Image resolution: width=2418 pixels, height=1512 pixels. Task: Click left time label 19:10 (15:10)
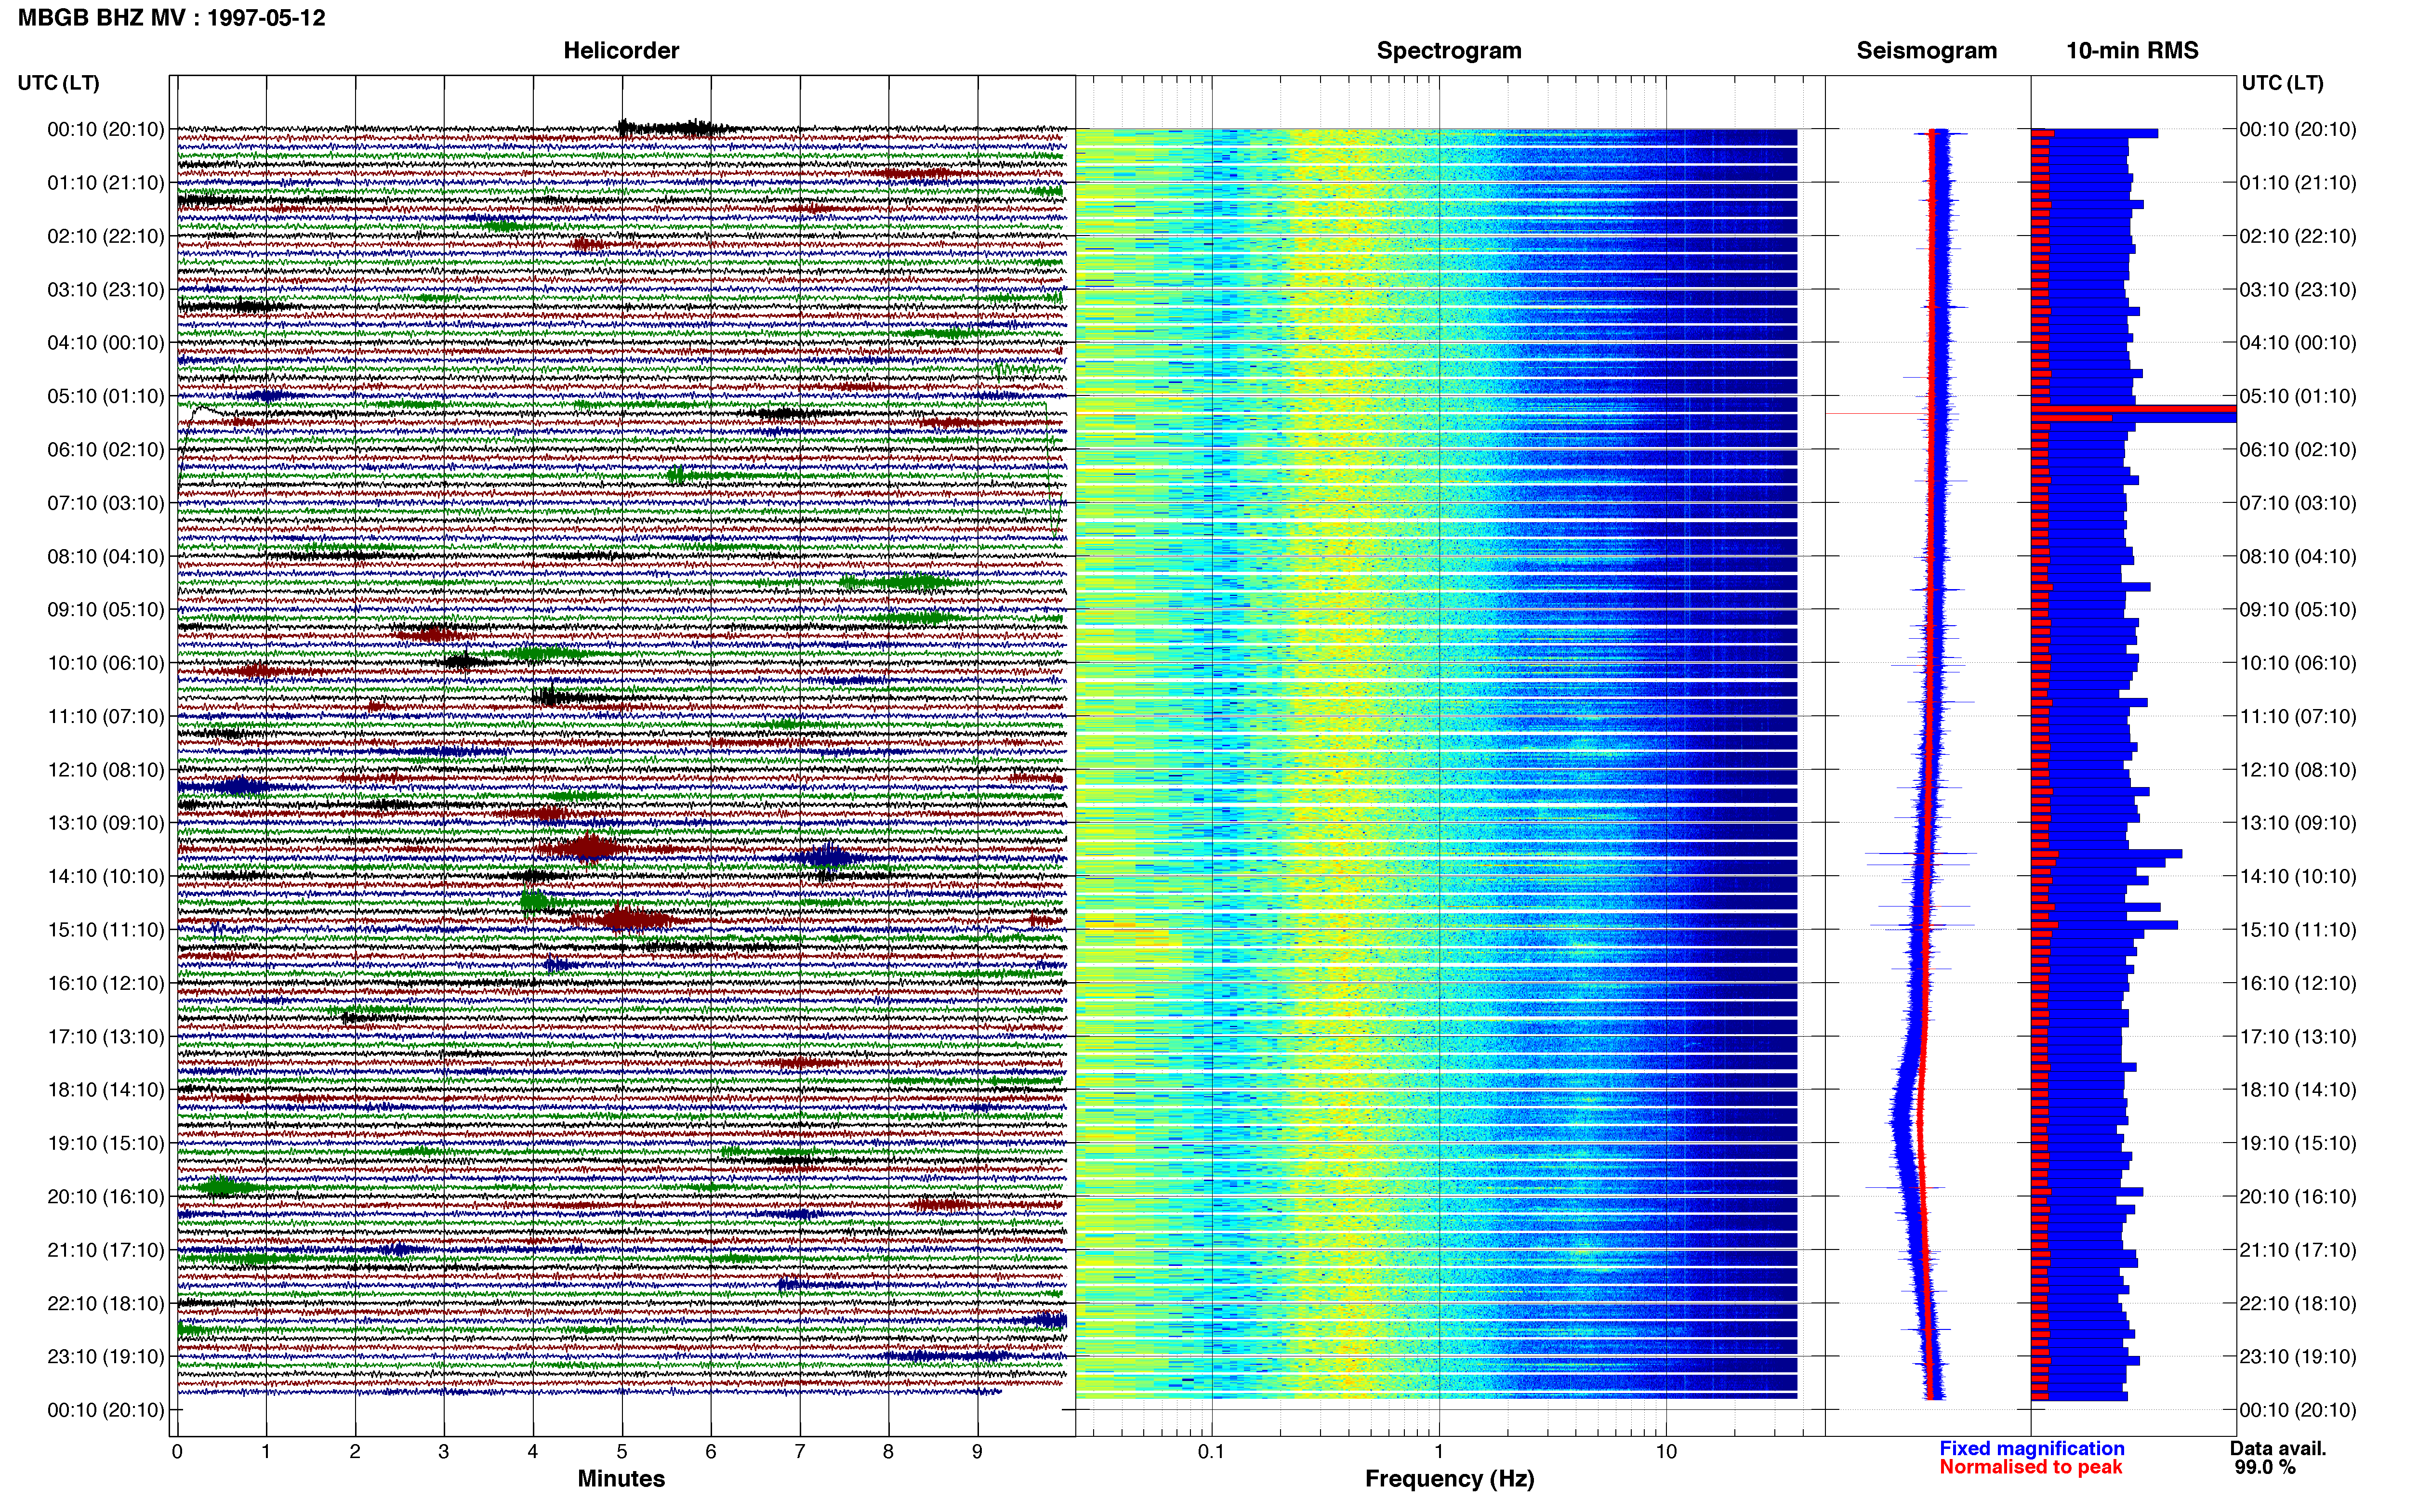[106, 1143]
